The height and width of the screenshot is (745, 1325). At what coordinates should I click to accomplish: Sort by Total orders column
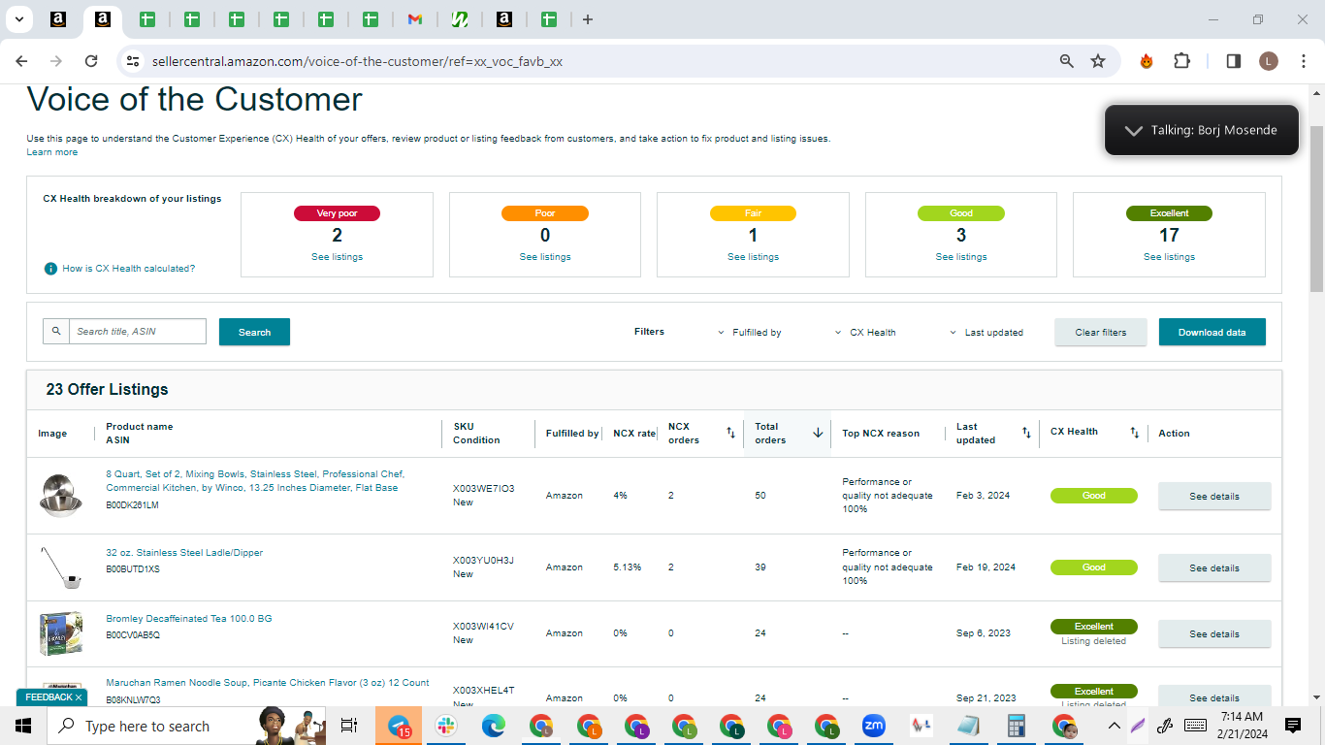tap(818, 433)
